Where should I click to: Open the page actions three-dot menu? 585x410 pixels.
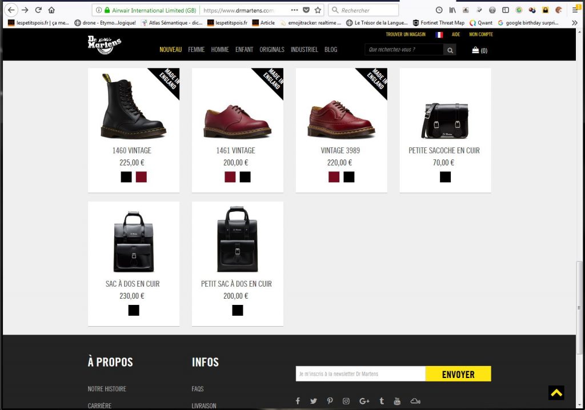[294, 10]
